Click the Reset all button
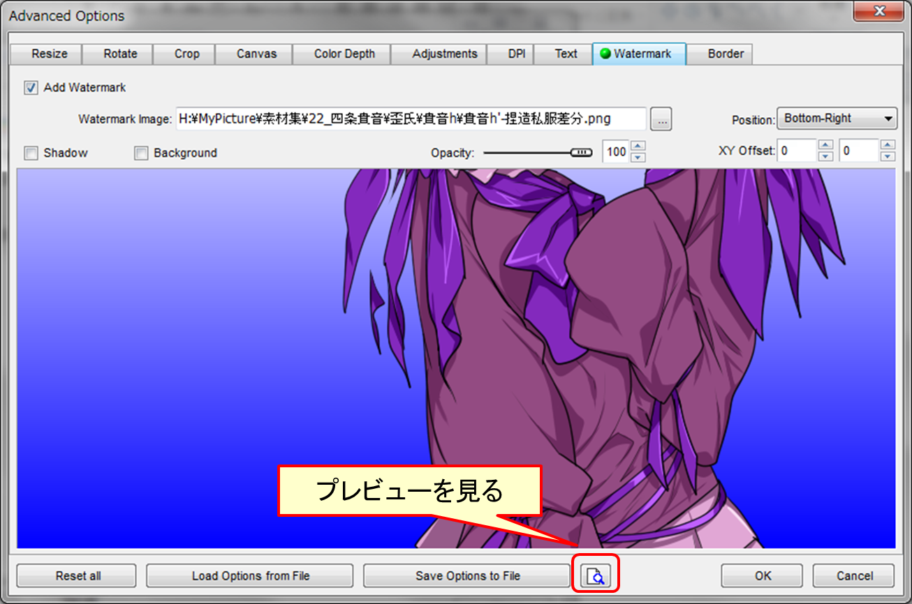This screenshot has width=912, height=604. pyautogui.click(x=78, y=575)
